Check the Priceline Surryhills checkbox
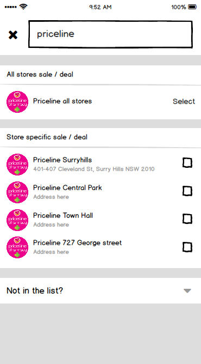The width and height of the screenshot is (201, 364). tap(187, 163)
